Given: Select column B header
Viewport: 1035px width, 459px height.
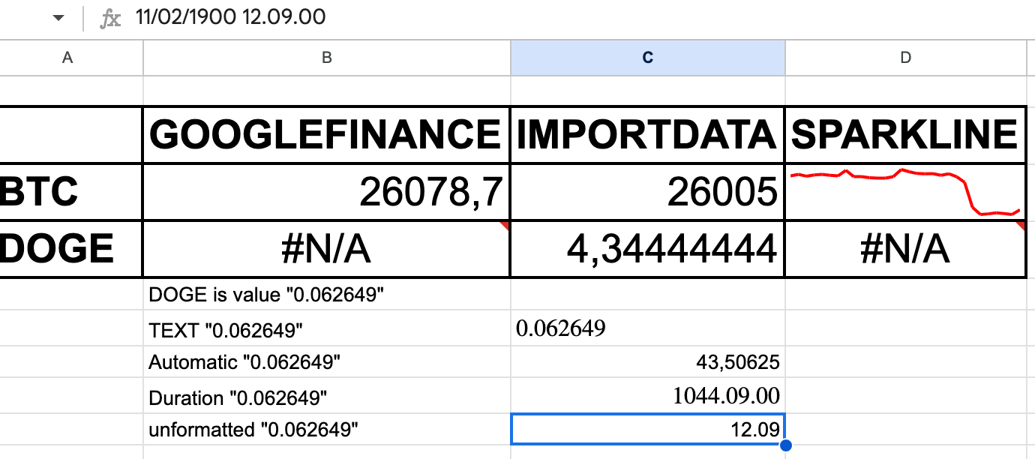Looking at the screenshot, I should click(x=325, y=57).
